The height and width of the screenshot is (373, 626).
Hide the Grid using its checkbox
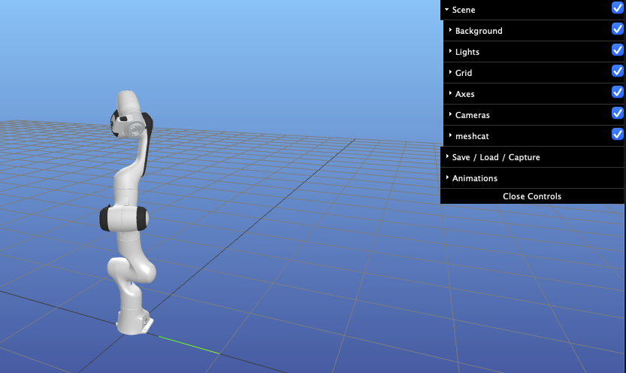[x=618, y=71]
